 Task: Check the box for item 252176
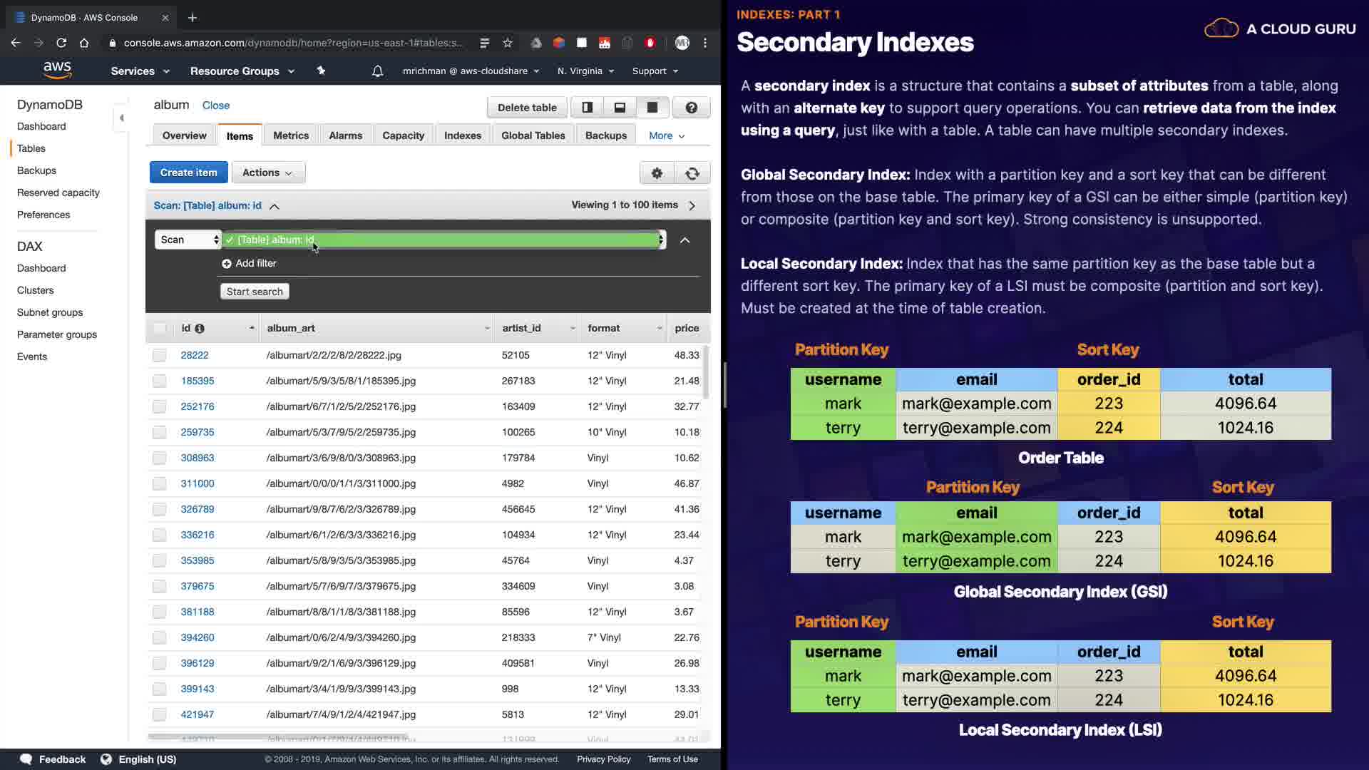tap(159, 406)
